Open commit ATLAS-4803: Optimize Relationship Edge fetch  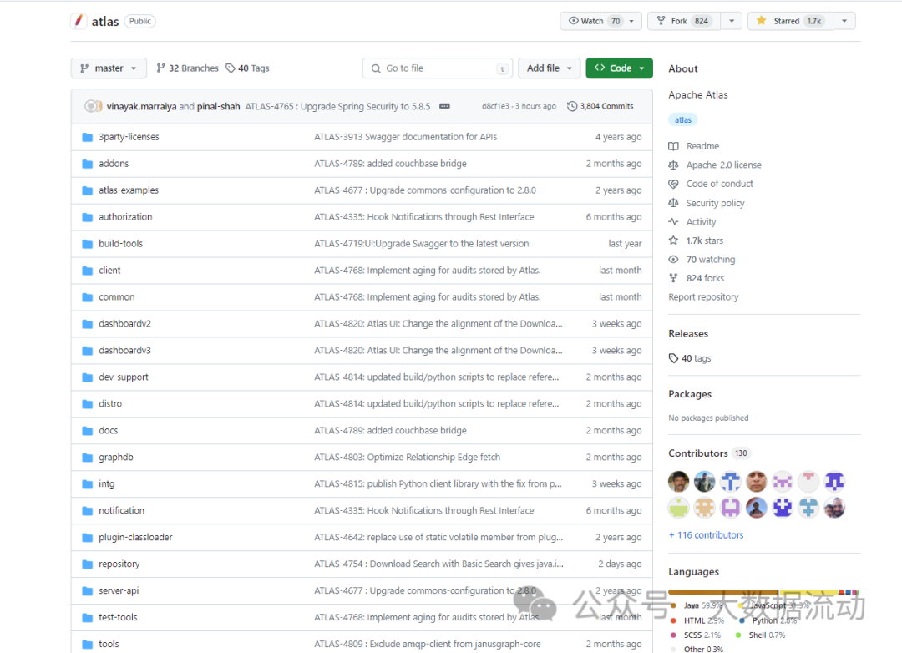408,458
